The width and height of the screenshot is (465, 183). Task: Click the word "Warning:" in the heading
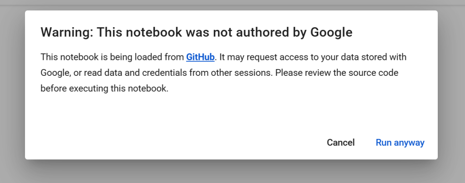[66, 32]
